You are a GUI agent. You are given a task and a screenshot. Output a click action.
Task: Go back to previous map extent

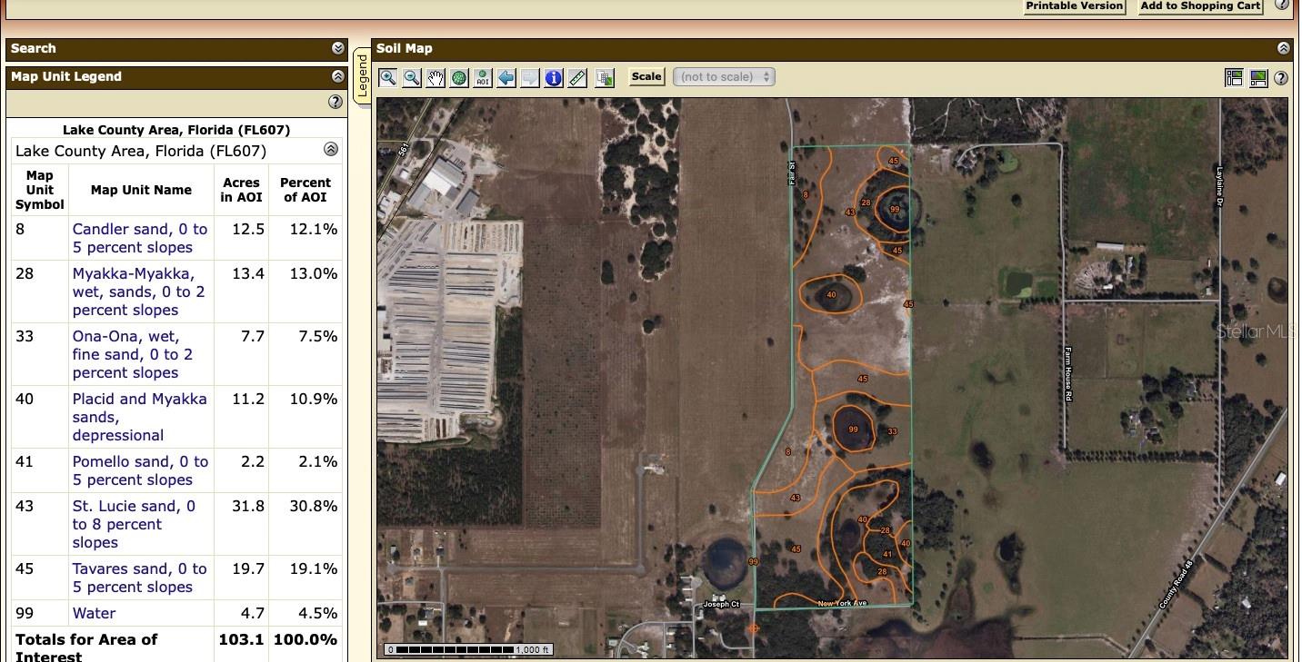[x=506, y=78]
